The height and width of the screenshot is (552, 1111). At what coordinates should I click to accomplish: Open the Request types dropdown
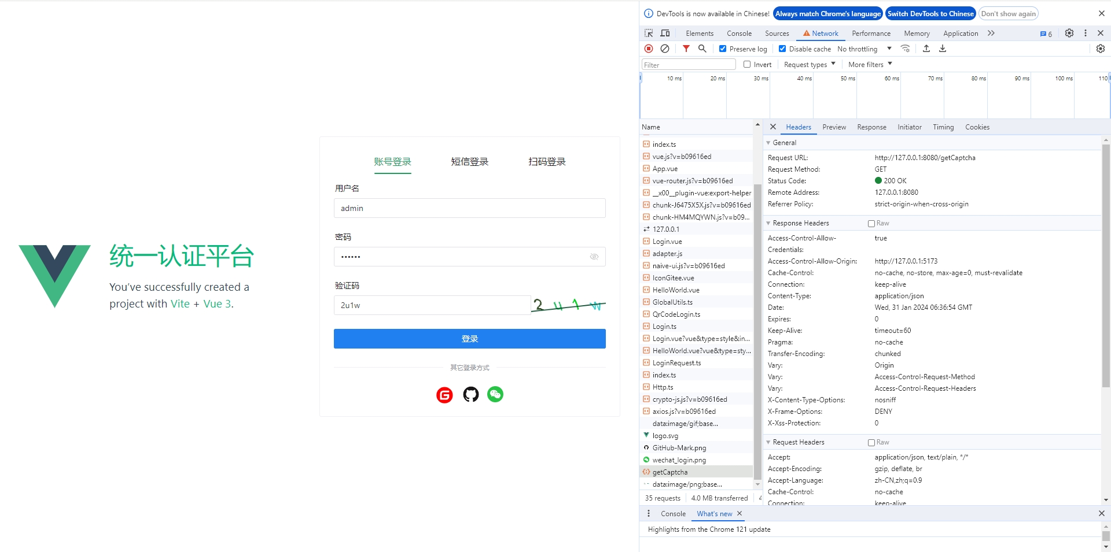point(809,65)
